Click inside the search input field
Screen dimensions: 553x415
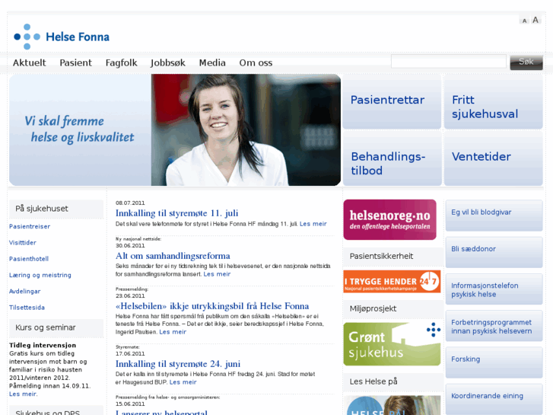point(449,61)
